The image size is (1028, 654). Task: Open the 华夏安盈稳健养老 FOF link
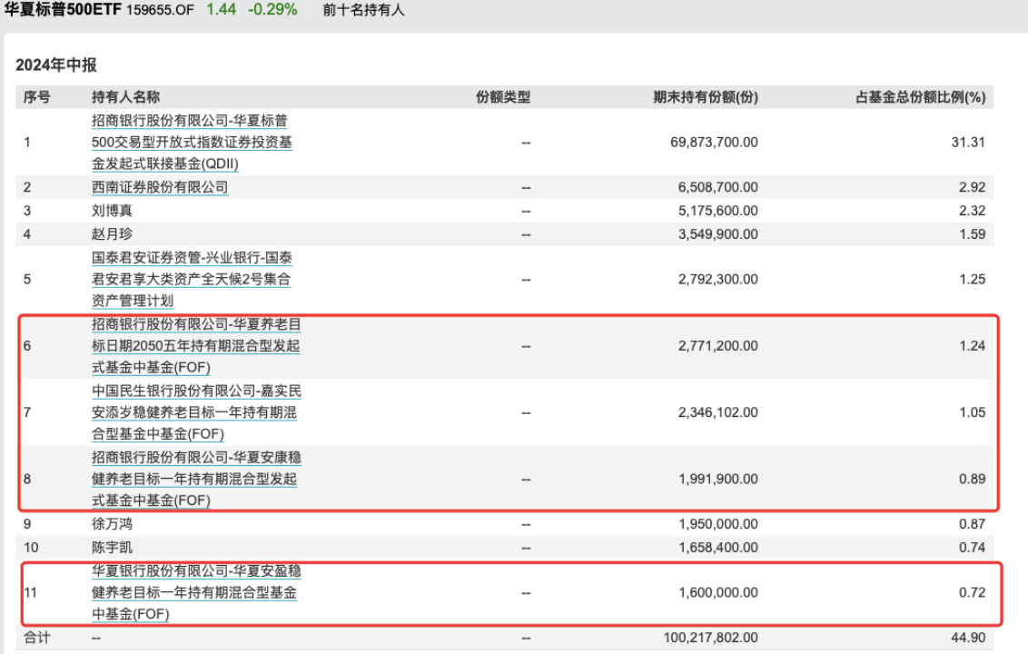195,592
